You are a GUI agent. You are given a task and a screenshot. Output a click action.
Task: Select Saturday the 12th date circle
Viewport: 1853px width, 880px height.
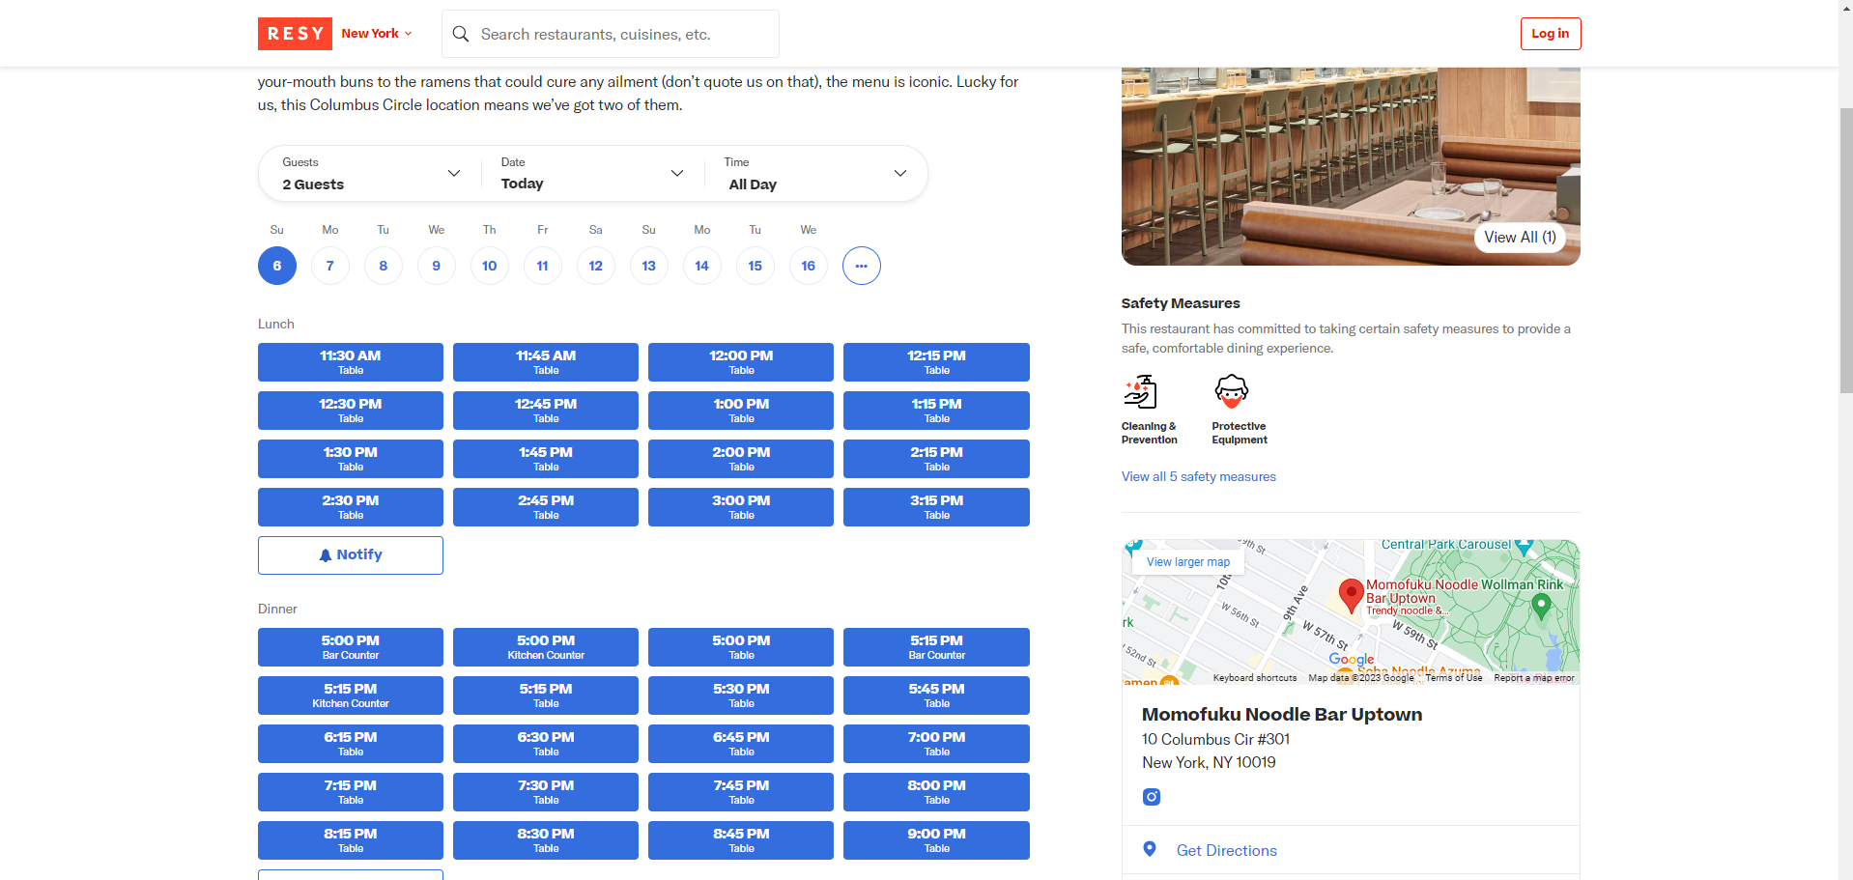596,266
